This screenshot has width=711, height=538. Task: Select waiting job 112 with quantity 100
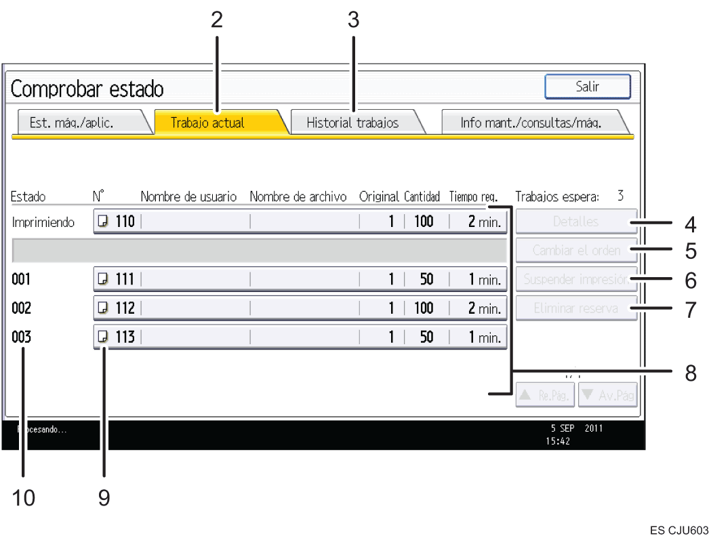click(x=300, y=308)
